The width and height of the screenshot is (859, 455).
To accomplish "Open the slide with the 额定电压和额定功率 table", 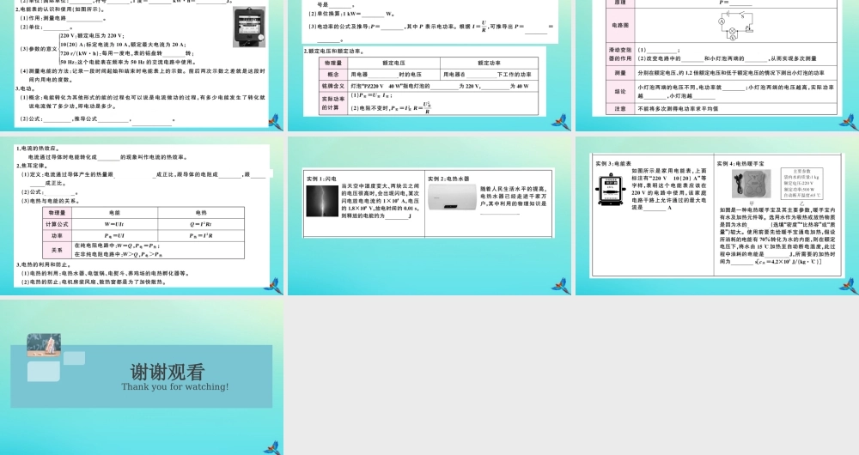I will click(429, 65).
